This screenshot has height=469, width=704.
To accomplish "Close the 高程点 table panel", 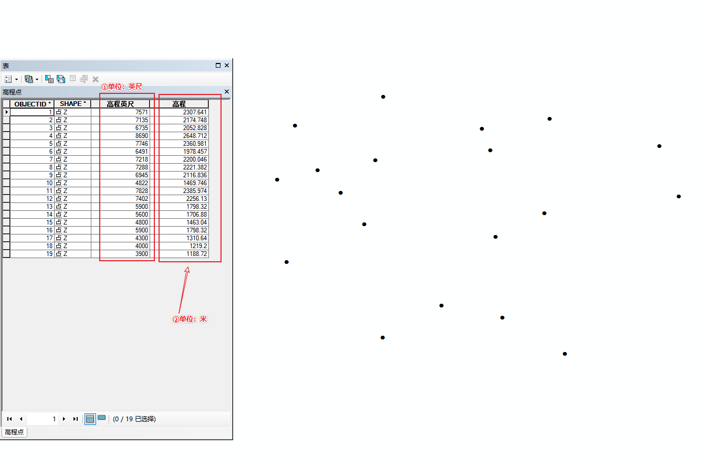I will tap(227, 91).
